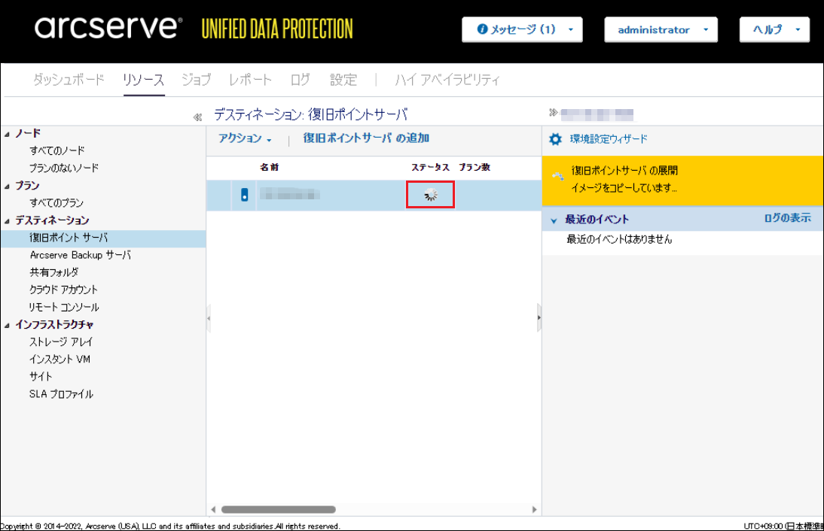Click the left splitter collapse arrow handle
The height and width of the screenshot is (531, 824).
[x=209, y=318]
